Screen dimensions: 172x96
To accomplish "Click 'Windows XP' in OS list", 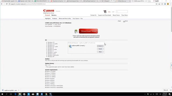I will pyautogui.click(x=51, y=57).
